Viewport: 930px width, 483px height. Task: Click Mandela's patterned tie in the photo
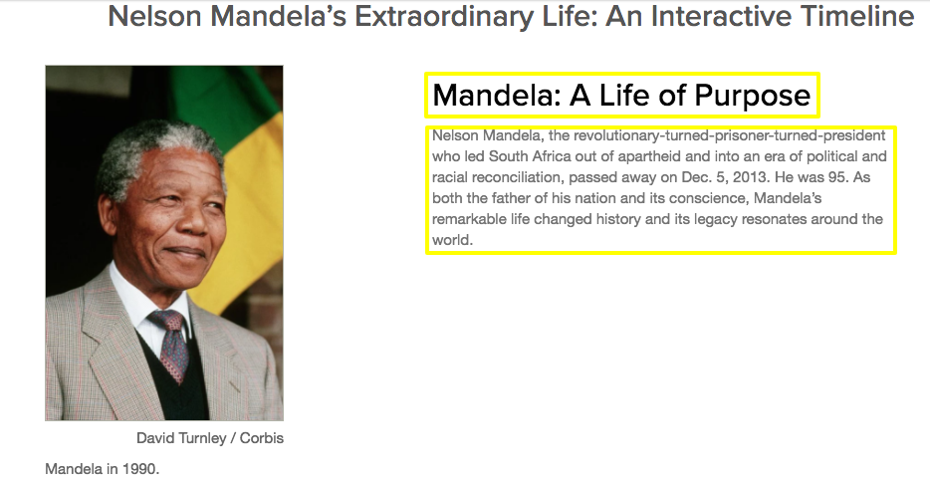point(172,345)
